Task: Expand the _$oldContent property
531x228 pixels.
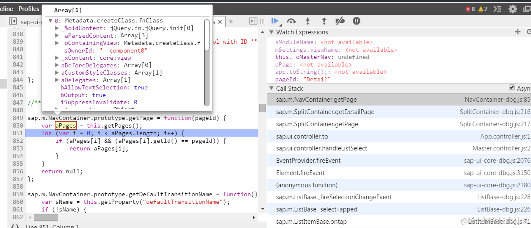Action: pyautogui.click(x=57, y=28)
